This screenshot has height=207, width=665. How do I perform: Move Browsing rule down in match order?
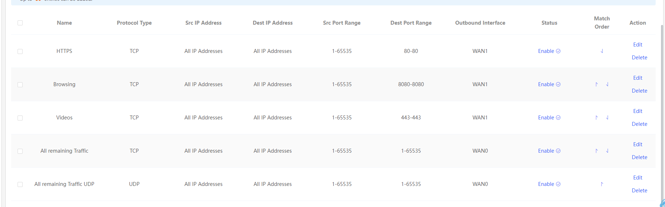point(607,84)
